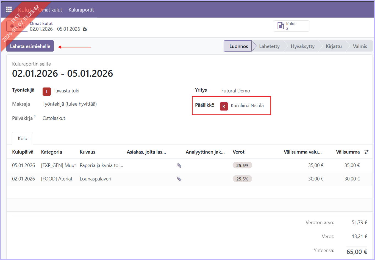This screenshot has width=375, height=260.
Task: Open the Kuluraportit menu
Action: pos(81,10)
